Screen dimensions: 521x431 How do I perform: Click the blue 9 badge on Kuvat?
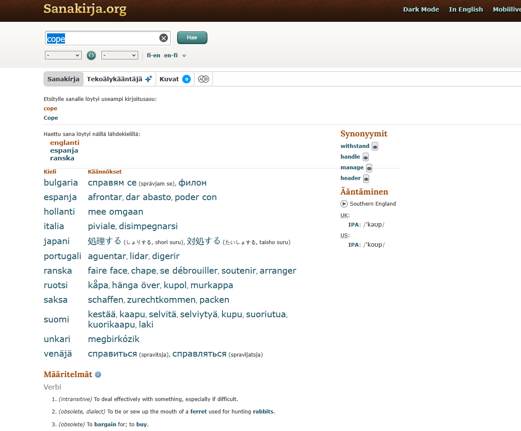click(186, 79)
